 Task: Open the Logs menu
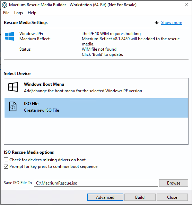coord(18,13)
